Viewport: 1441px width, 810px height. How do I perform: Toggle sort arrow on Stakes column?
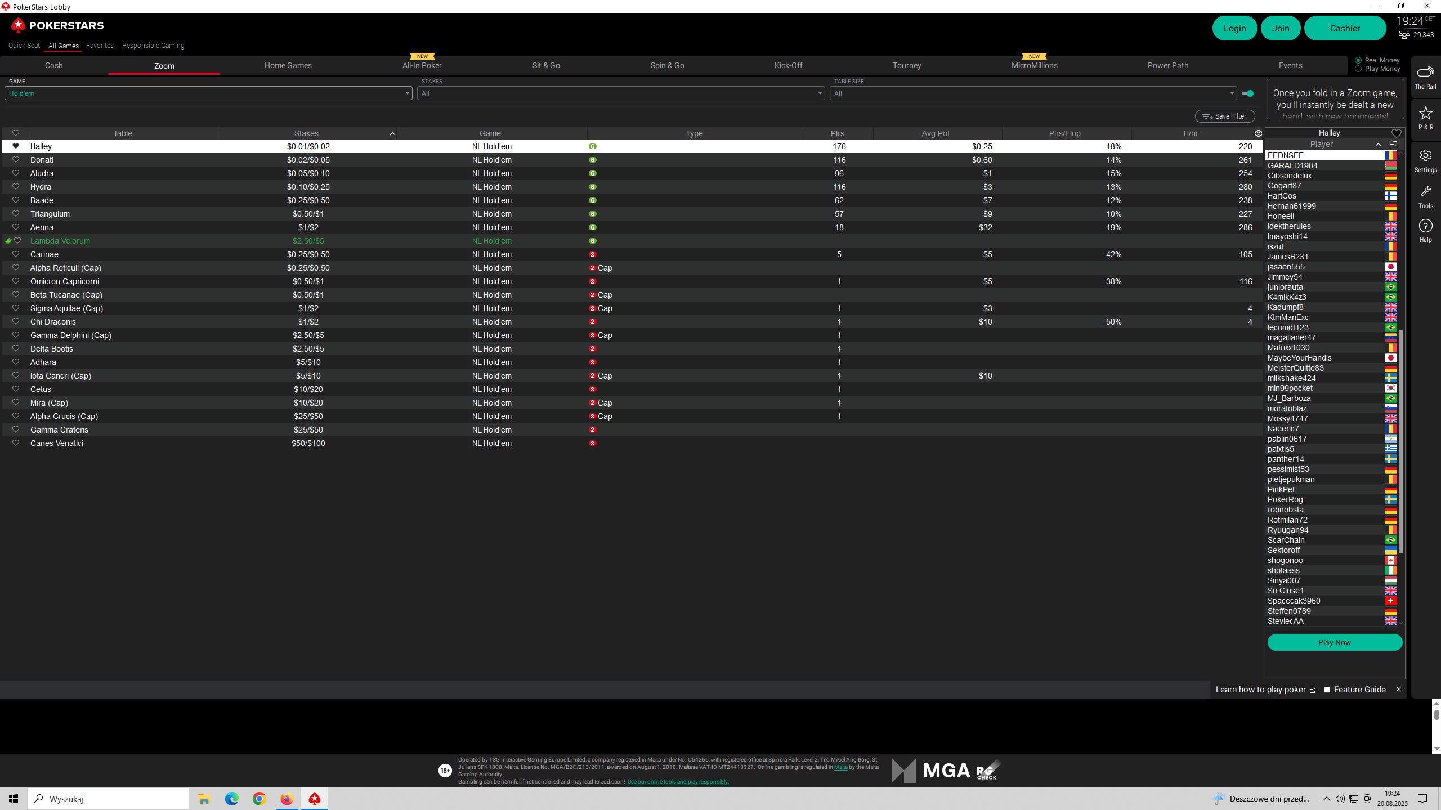click(x=392, y=133)
